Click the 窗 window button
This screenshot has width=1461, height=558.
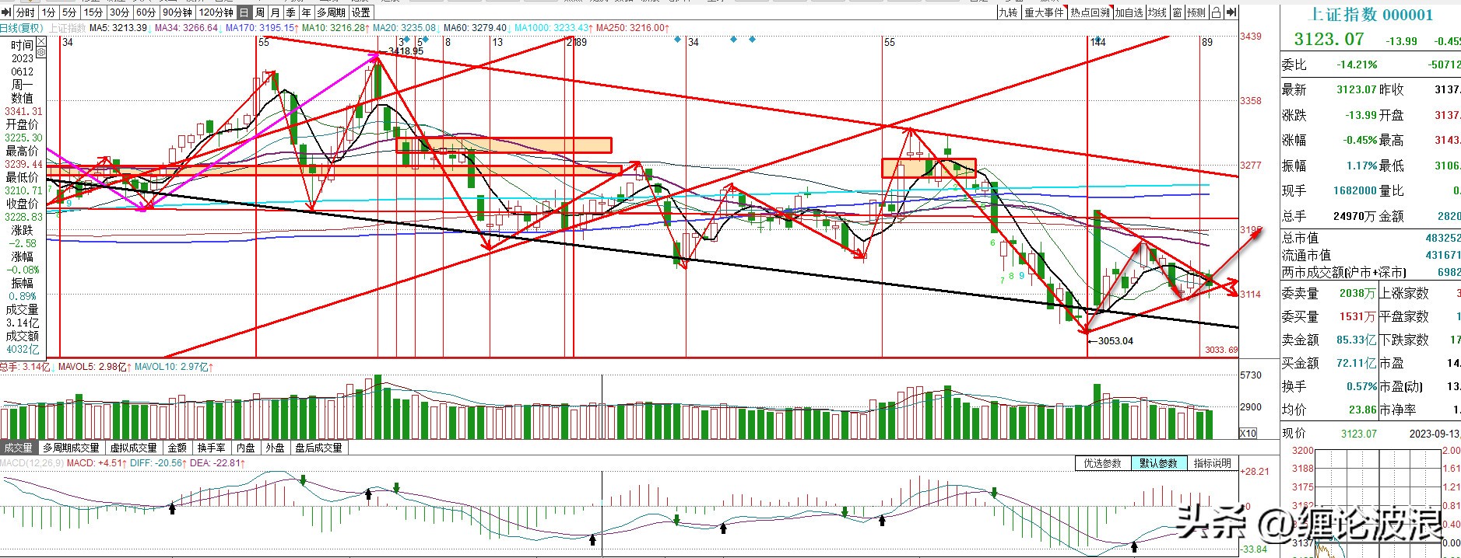click(x=1178, y=12)
